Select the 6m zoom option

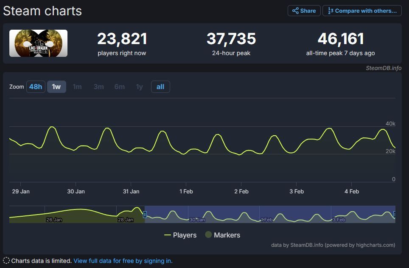coord(120,87)
